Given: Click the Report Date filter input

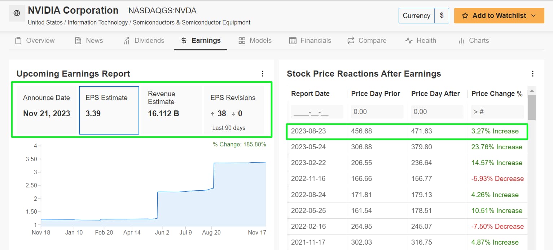Looking at the screenshot, I should pyautogui.click(x=317, y=112).
